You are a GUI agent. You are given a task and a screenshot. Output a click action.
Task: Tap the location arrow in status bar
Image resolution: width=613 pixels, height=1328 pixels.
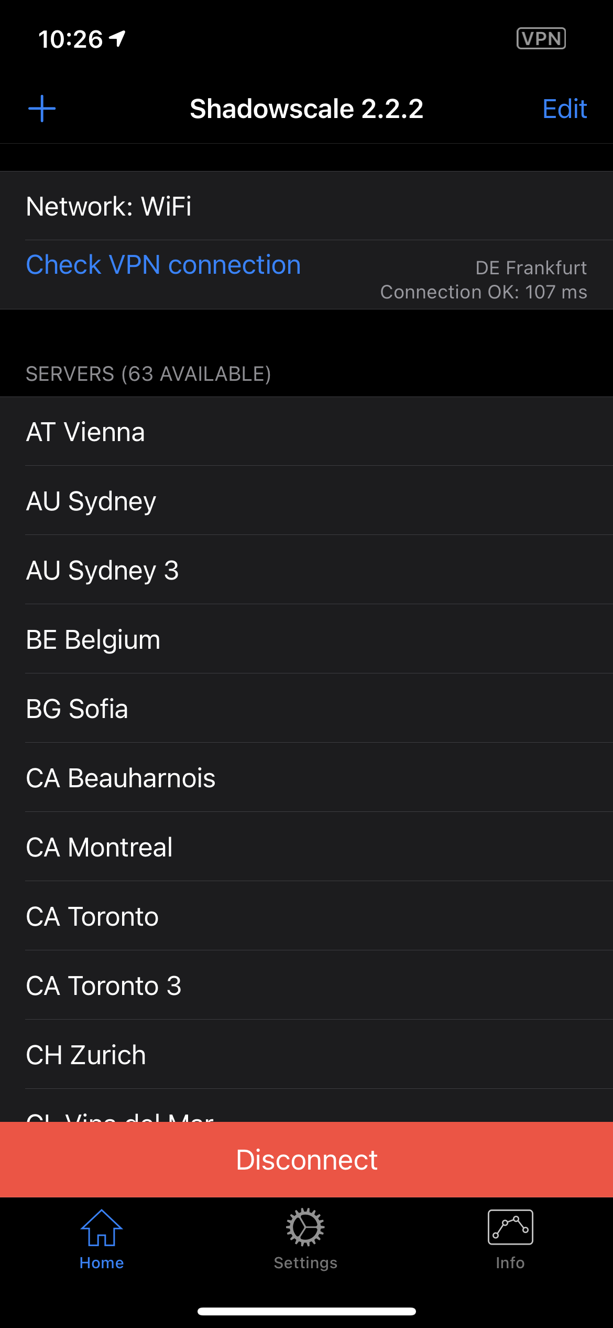coord(117,38)
